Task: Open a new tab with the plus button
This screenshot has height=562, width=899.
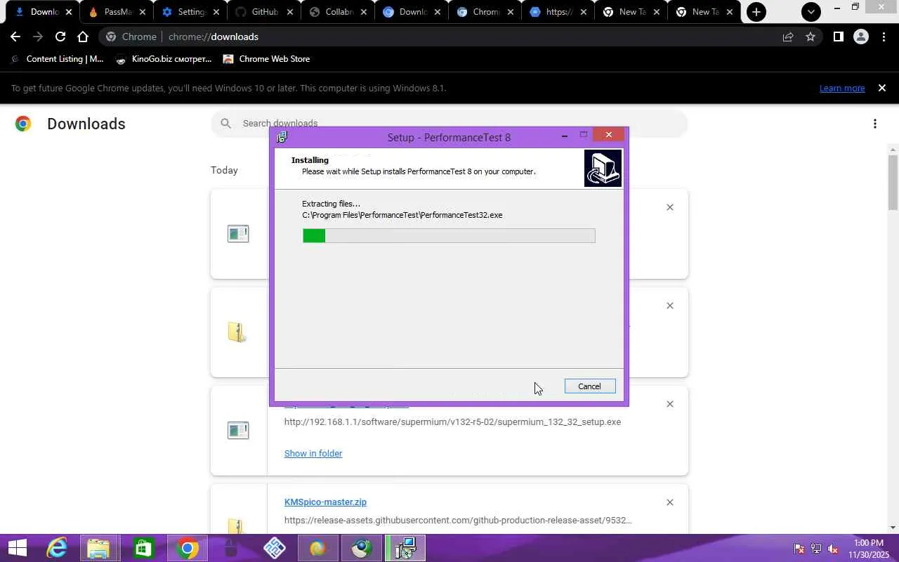Action: point(756,12)
